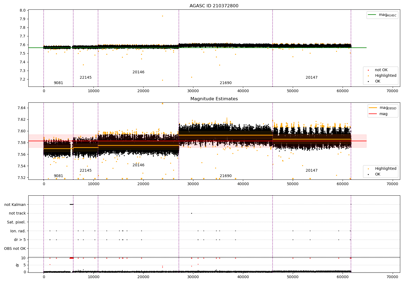Click obsid label 20147 in Magnitude Estimates plot
This screenshot has width=404, height=283.
tap(312, 171)
